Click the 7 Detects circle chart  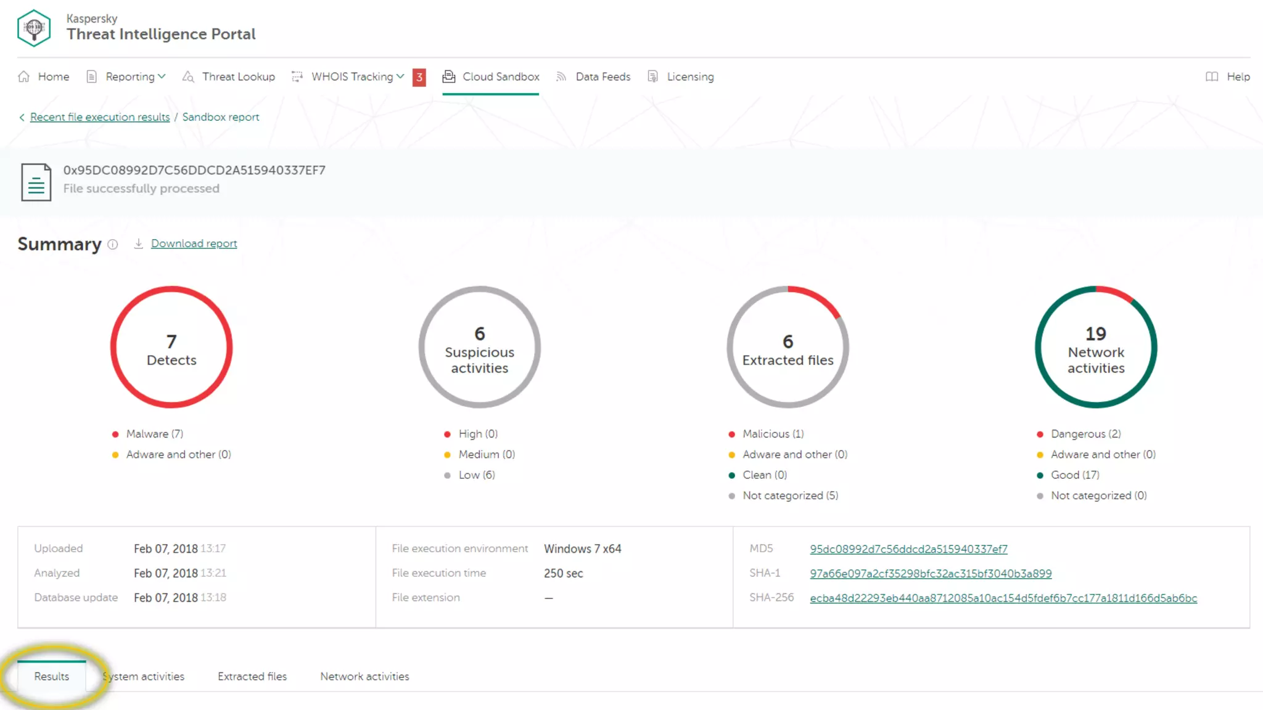coord(171,347)
